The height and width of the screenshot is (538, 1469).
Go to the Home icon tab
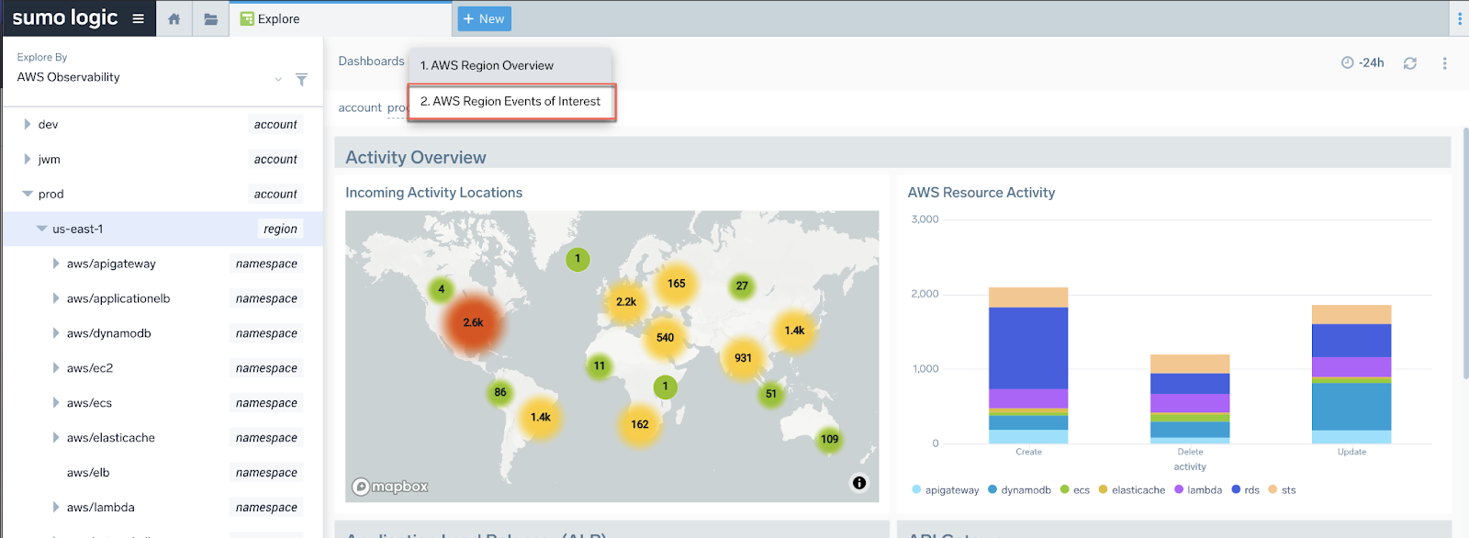point(174,18)
